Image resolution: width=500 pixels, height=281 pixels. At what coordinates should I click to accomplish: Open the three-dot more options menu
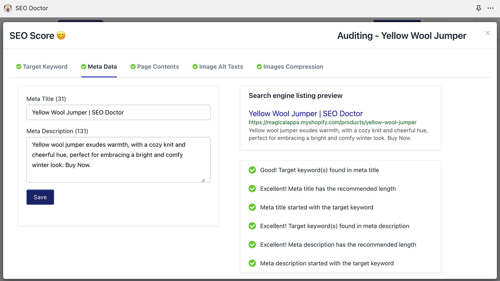click(490, 8)
